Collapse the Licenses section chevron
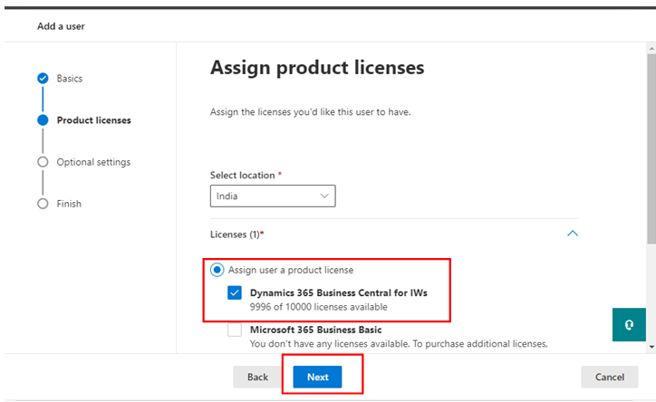656x402 pixels. click(x=573, y=234)
